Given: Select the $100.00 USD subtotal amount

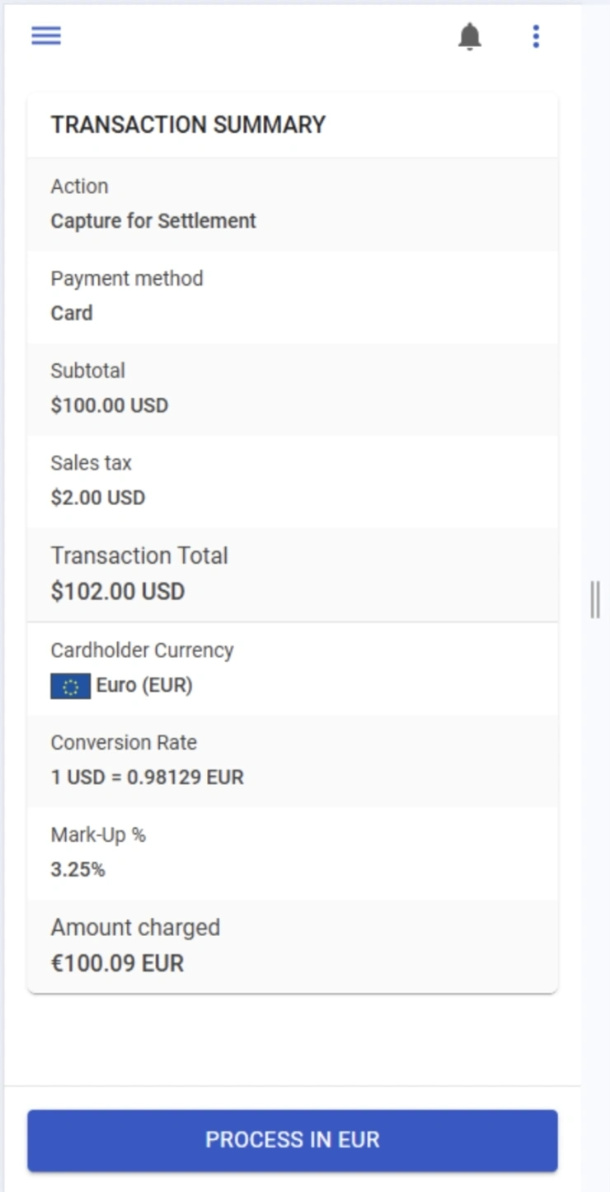Looking at the screenshot, I should point(110,405).
